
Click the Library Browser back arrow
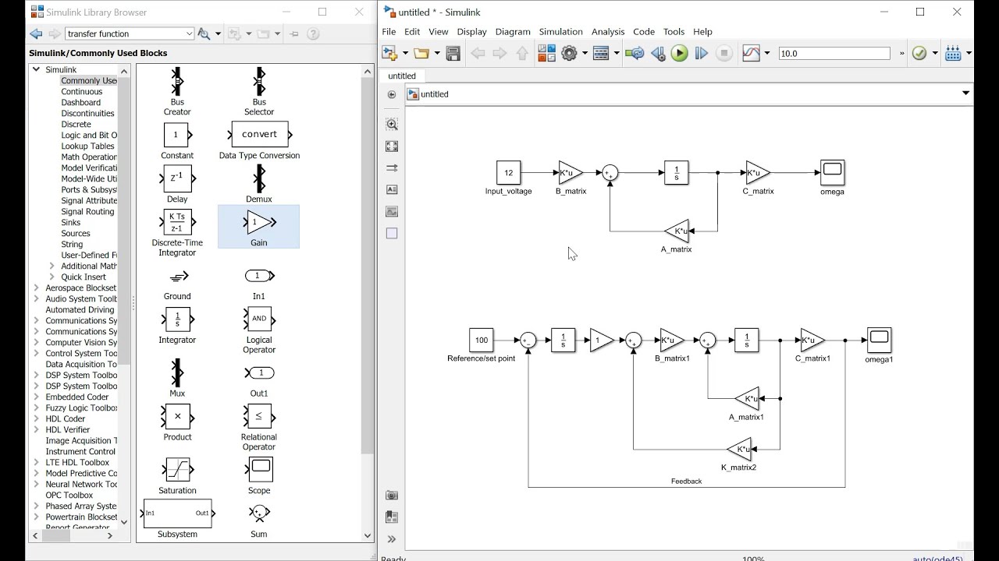(36, 34)
